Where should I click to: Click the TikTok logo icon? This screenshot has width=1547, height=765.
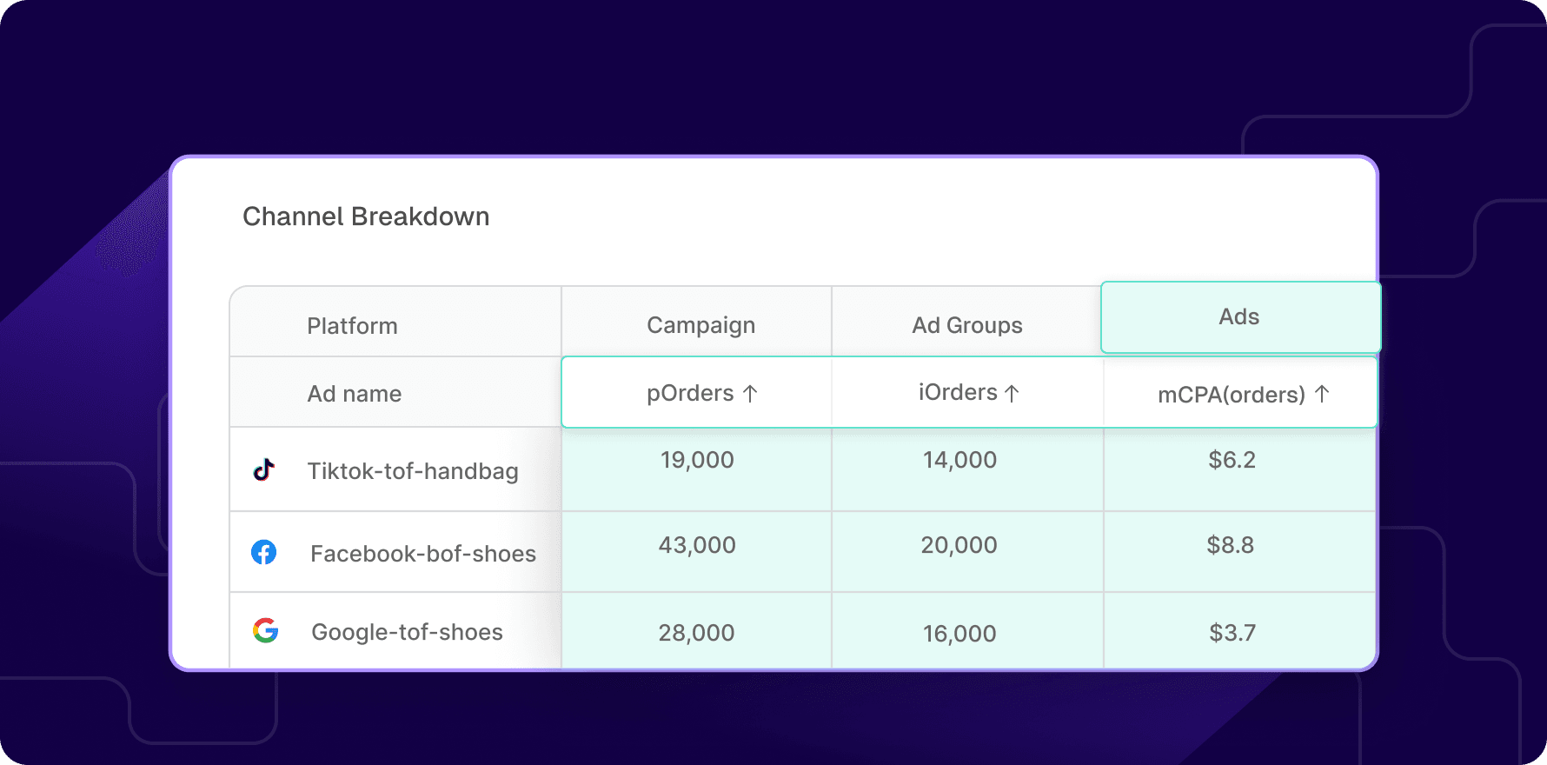(264, 470)
